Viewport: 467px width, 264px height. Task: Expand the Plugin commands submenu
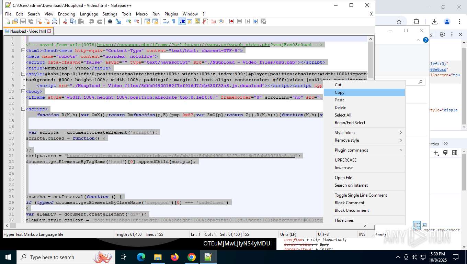click(x=364, y=150)
